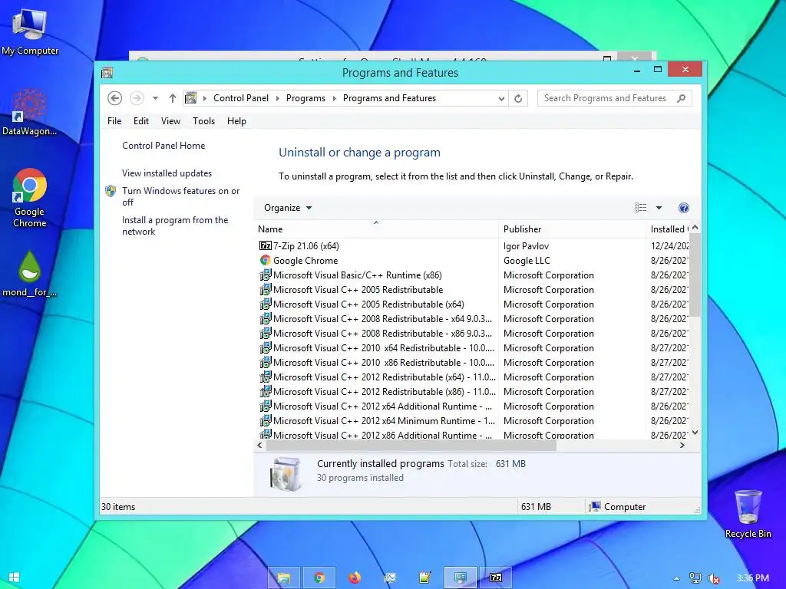Open the recent locations dropdown arrow
This screenshot has height=589, width=786.
[x=155, y=98]
